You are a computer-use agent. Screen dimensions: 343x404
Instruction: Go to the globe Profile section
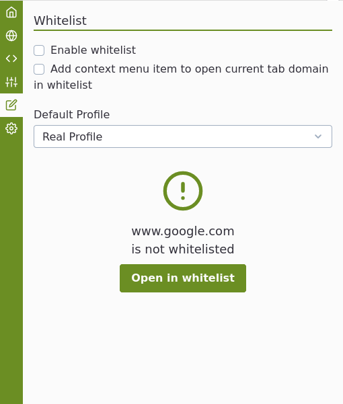tap(11, 36)
